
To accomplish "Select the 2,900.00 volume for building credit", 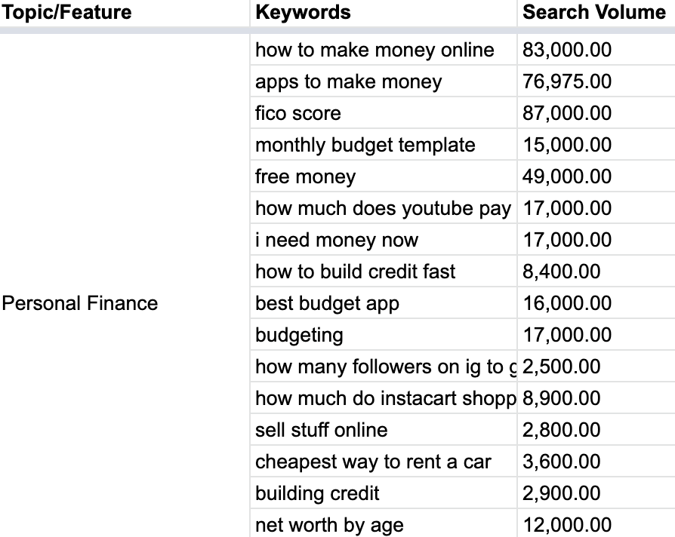I will (x=562, y=494).
